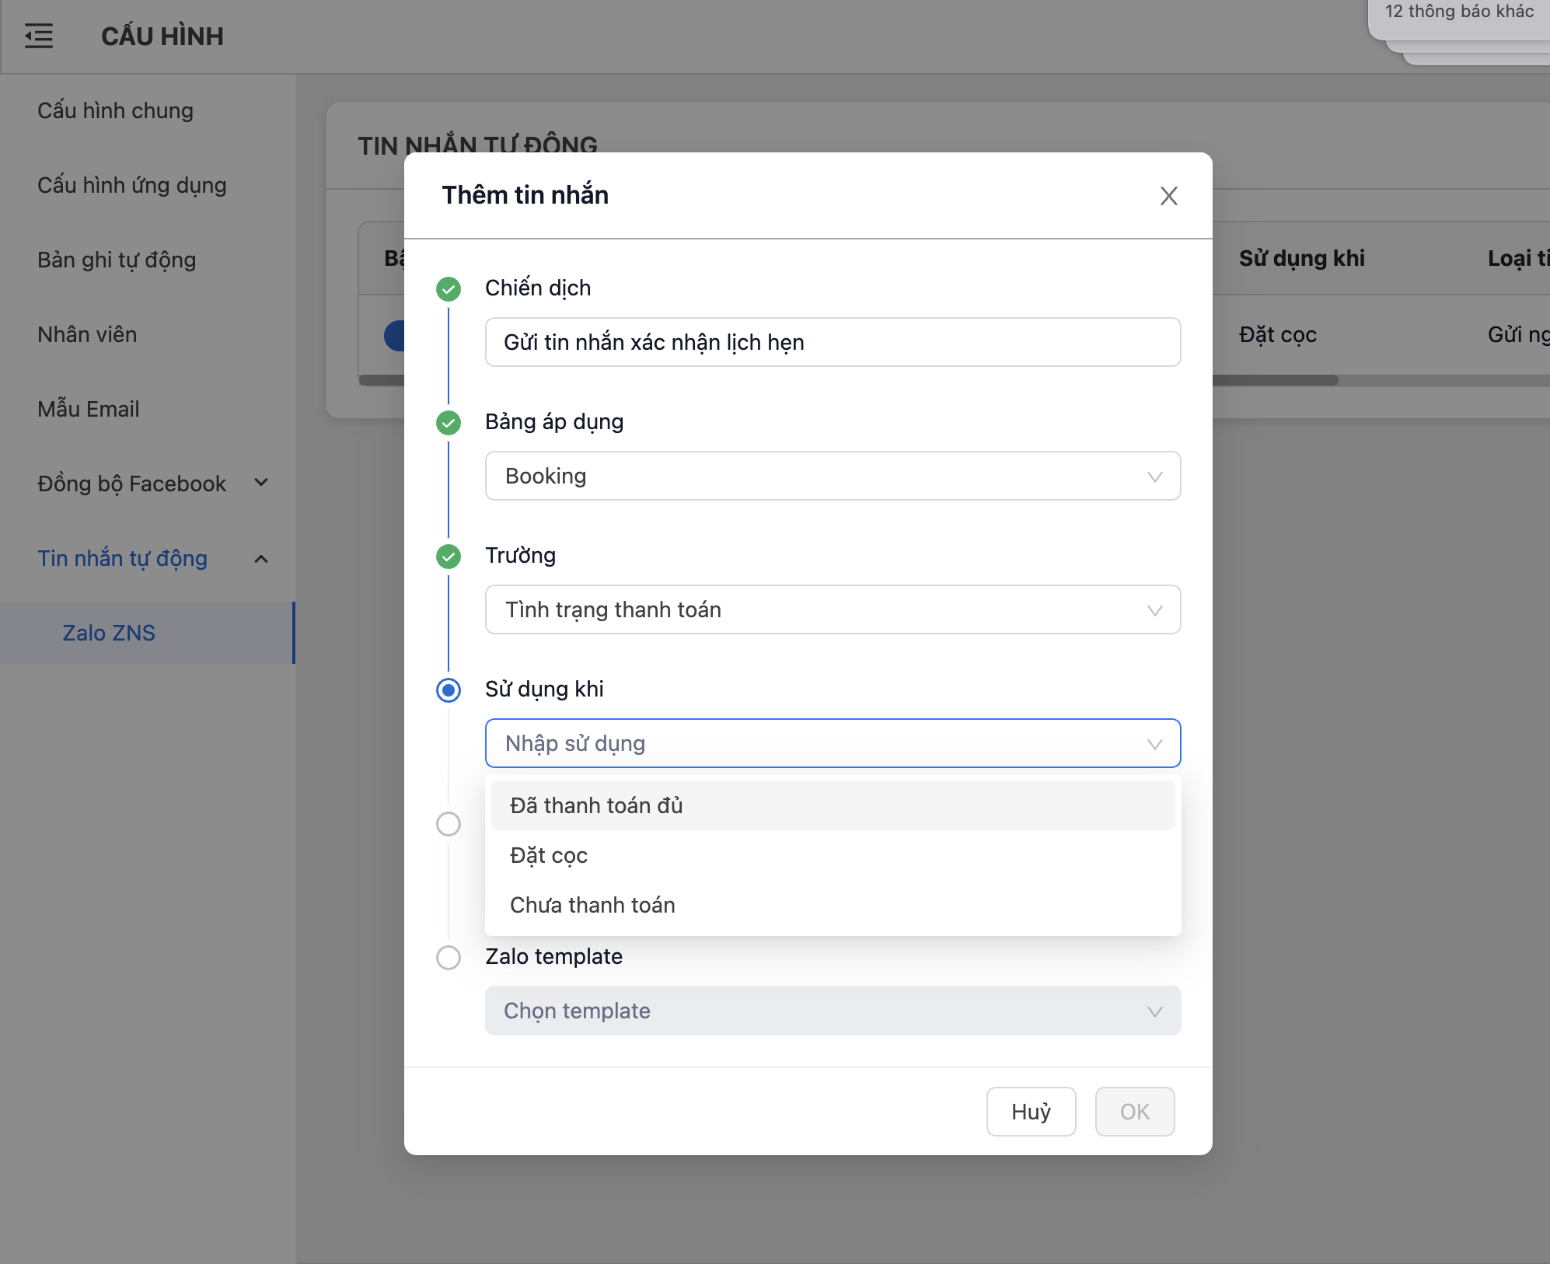The image size is (1550, 1264).
Task: Click the green check icon beside Bảng áp dụng
Action: [x=449, y=423]
